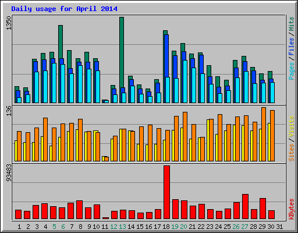
Task: Click the orange bar for day 29
Action: [x=264, y=134]
